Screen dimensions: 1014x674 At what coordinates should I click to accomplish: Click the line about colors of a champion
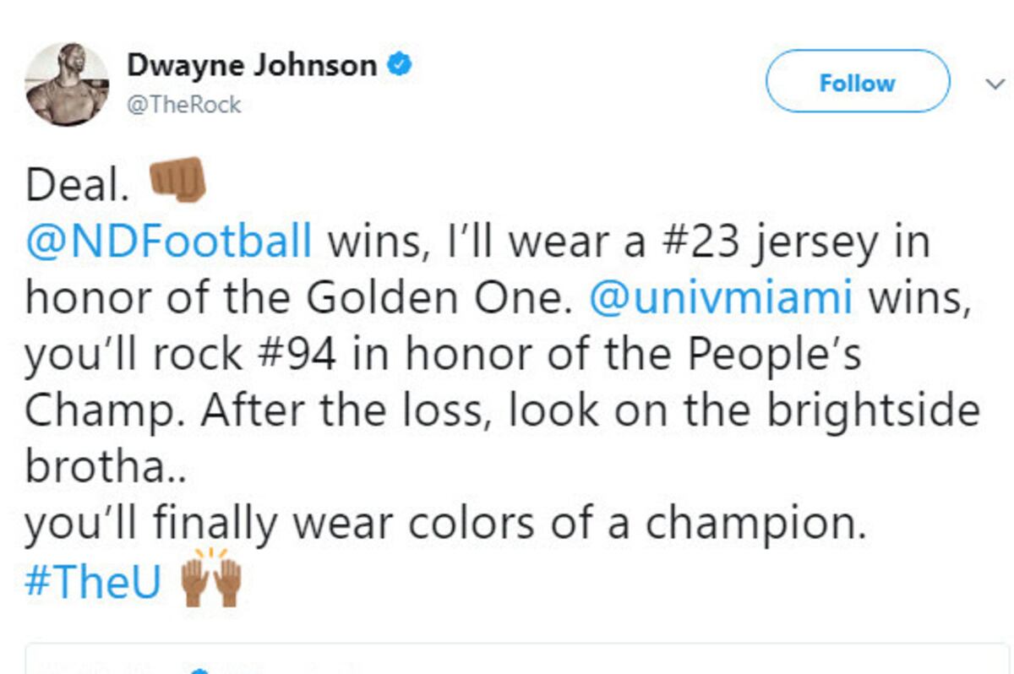pos(445,524)
